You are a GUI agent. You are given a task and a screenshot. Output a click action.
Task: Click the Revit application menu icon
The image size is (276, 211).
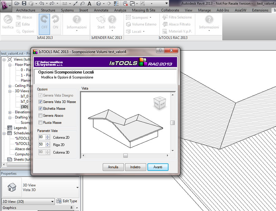pyautogui.click(x=6, y=4)
